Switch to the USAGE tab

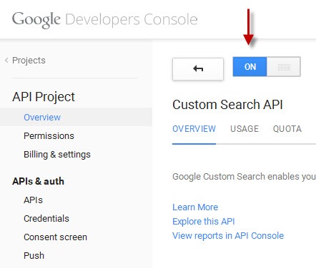click(245, 129)
